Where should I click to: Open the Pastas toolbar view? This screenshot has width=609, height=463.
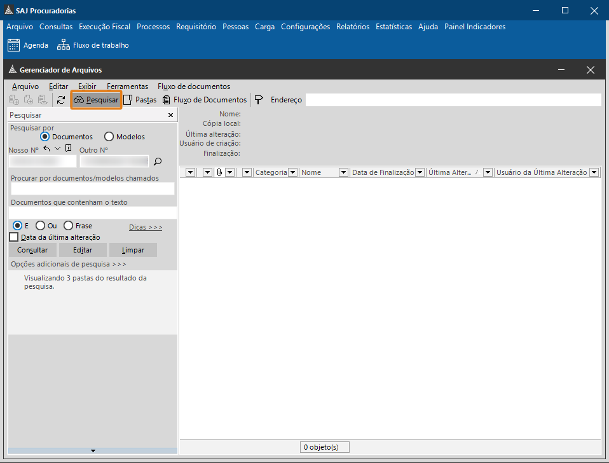point(140,100)
